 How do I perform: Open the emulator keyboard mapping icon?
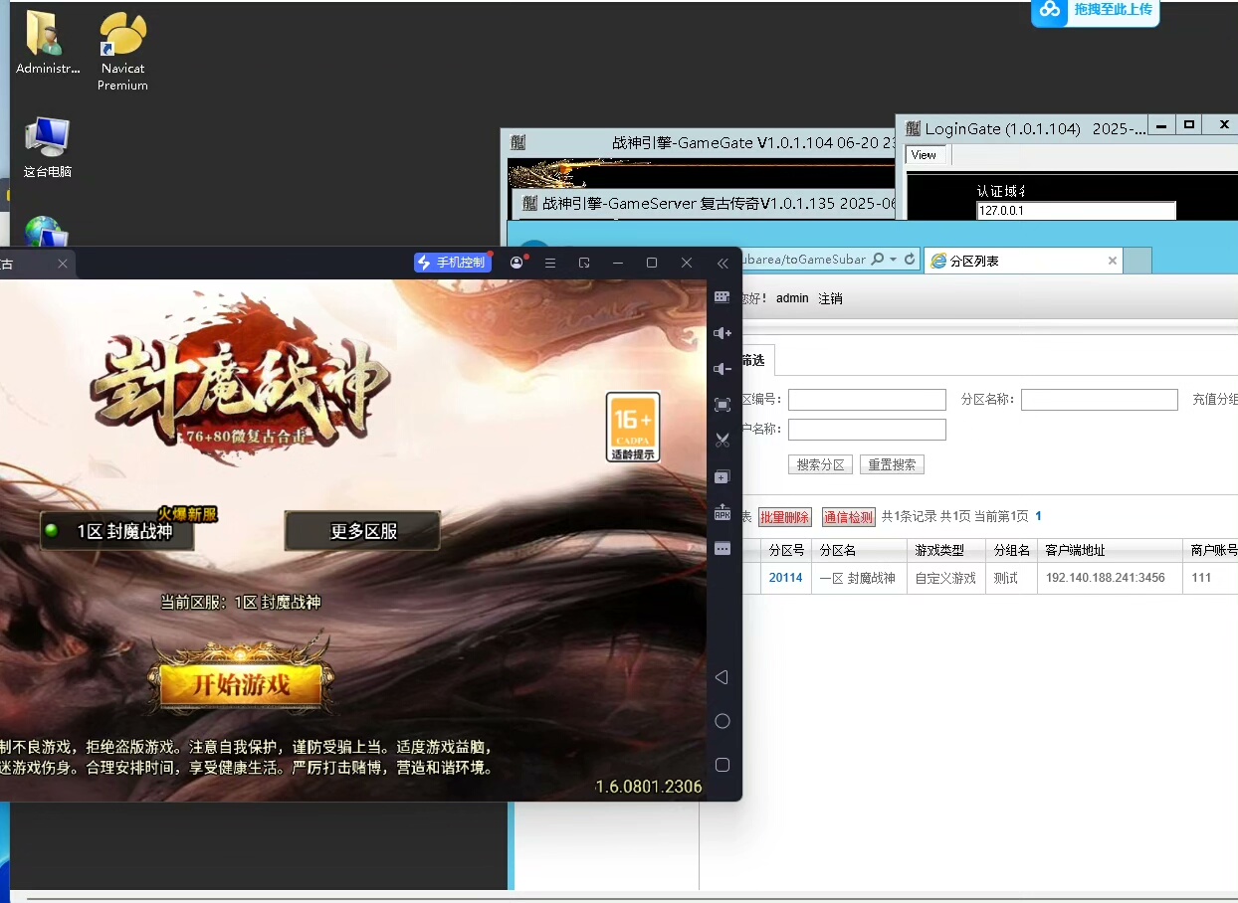point(722,297)
